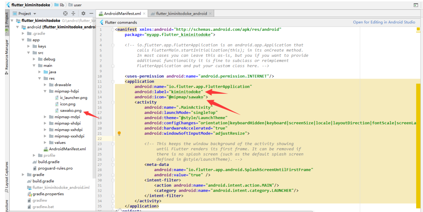Toggle the Layout Captures tool window button
Screen dimensions: 423x212
[x=7, y=177]
